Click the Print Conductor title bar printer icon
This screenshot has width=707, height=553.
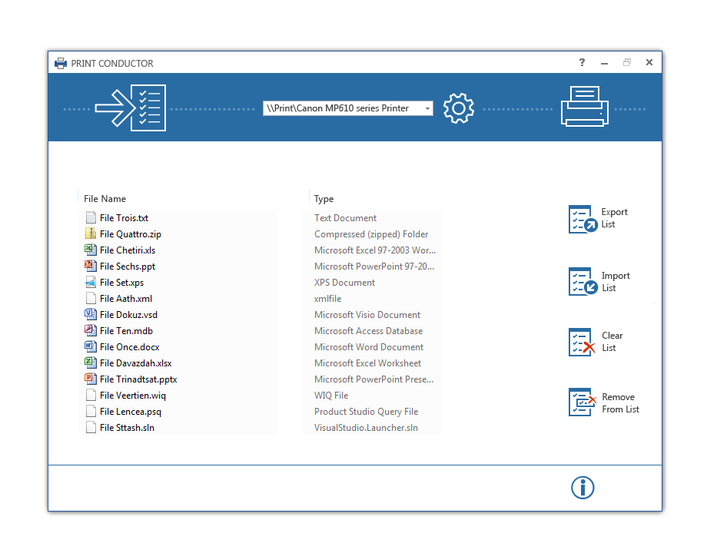coord(61,63)
